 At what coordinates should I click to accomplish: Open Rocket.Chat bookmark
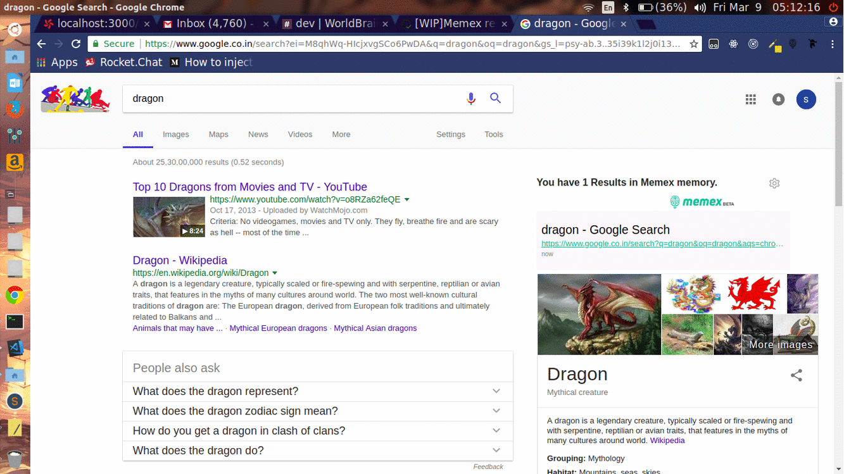pyautogui.click(x=124, y=62)
